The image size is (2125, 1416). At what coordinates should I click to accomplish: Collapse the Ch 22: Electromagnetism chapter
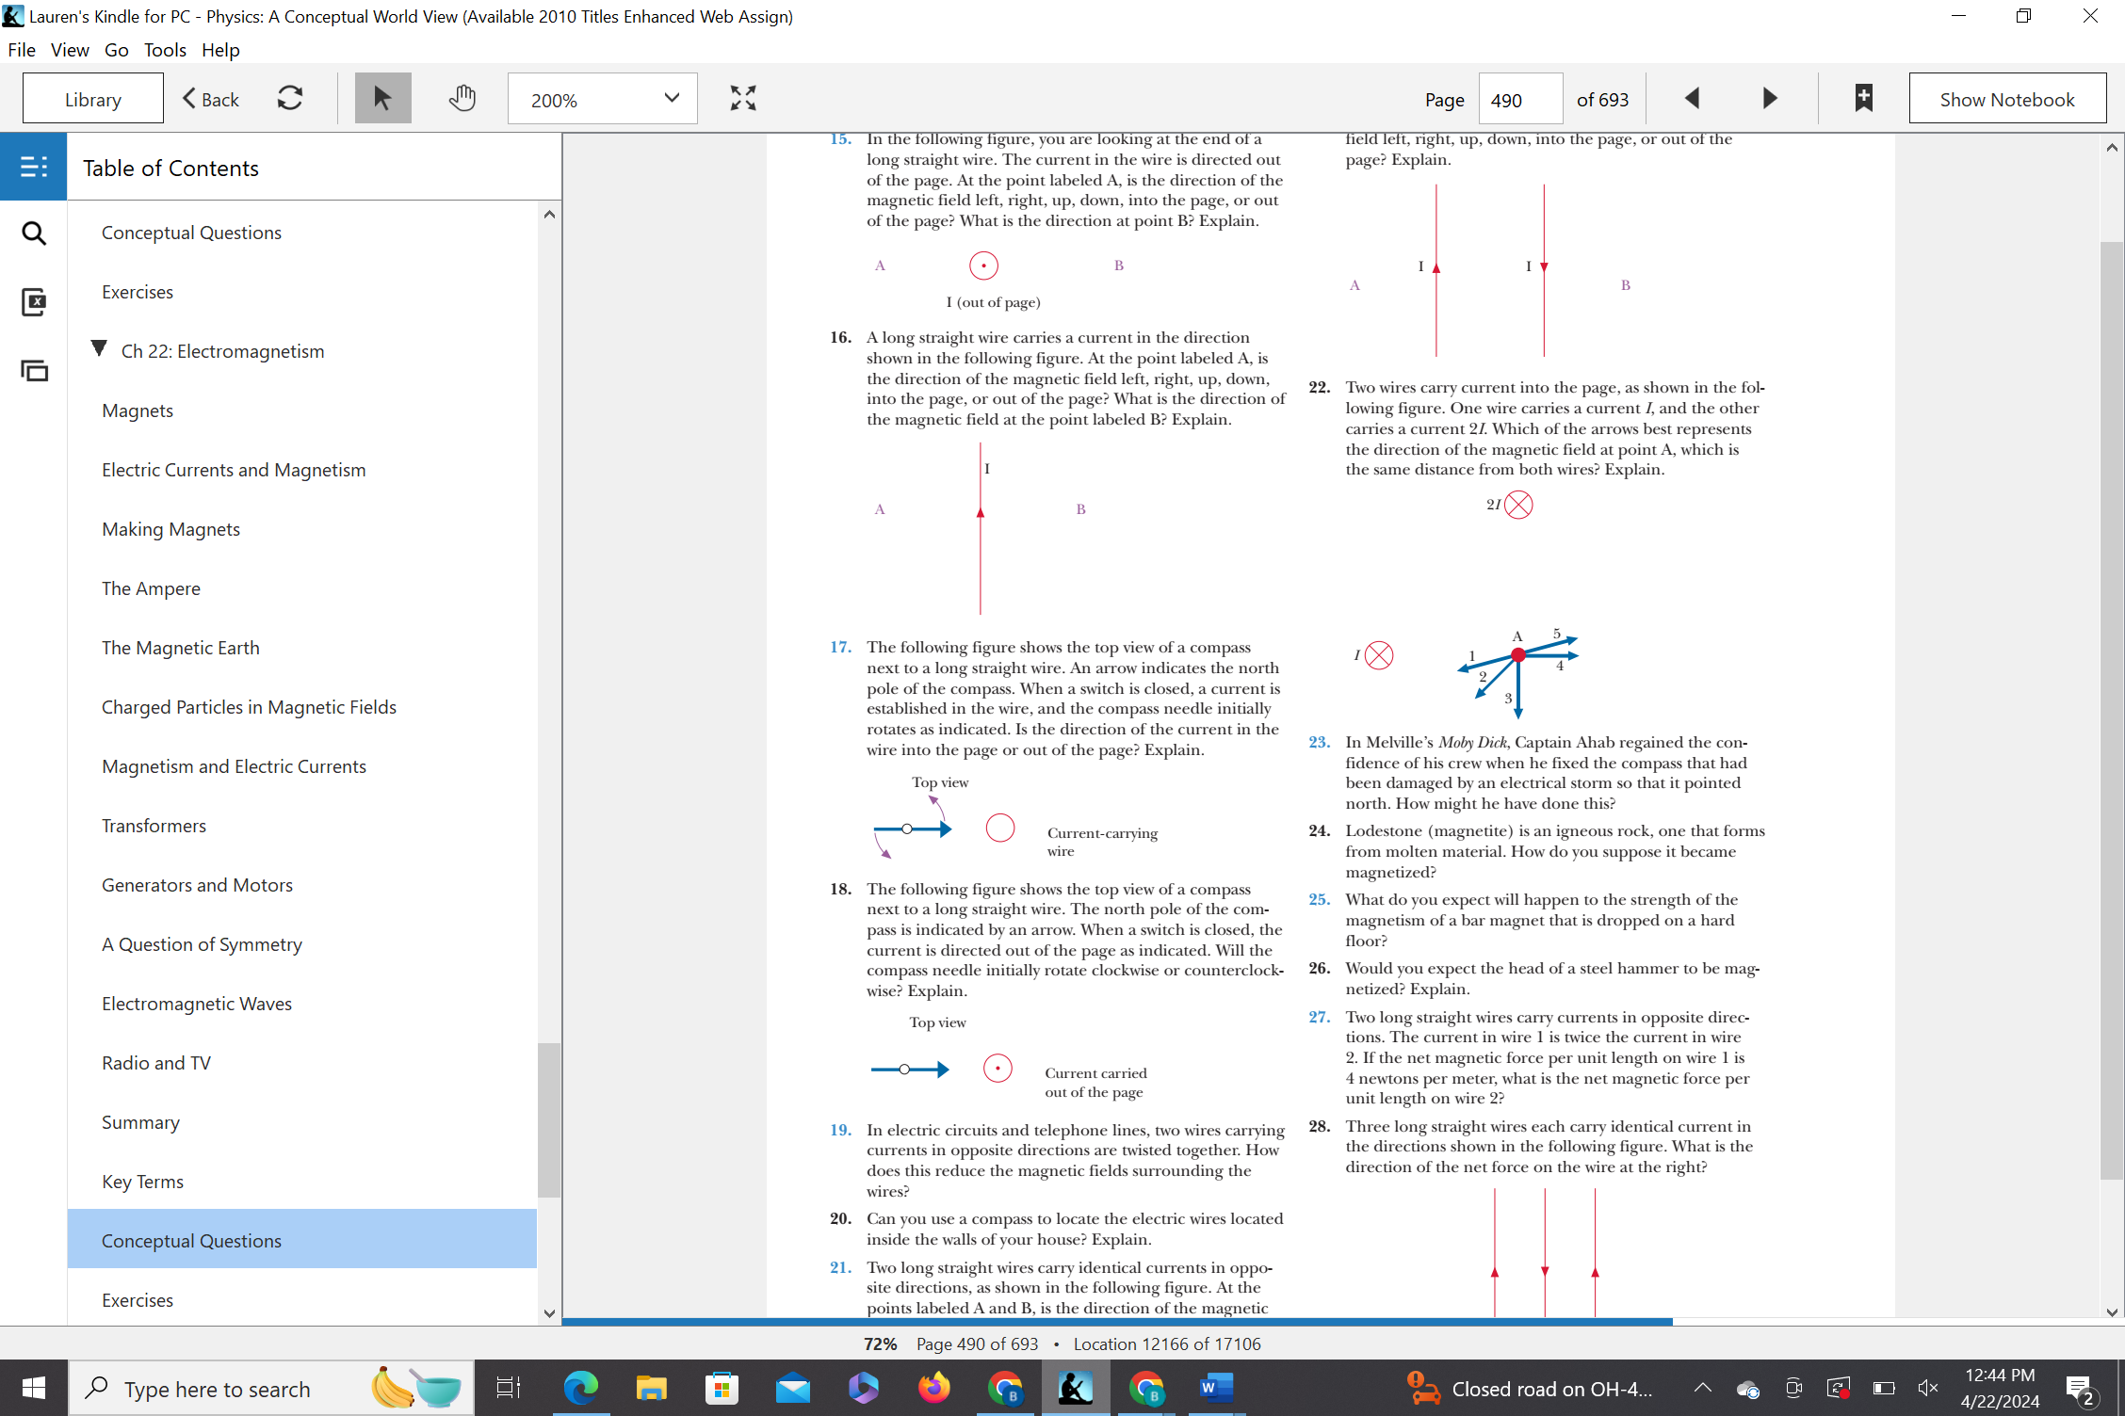(x=100, y=348)
